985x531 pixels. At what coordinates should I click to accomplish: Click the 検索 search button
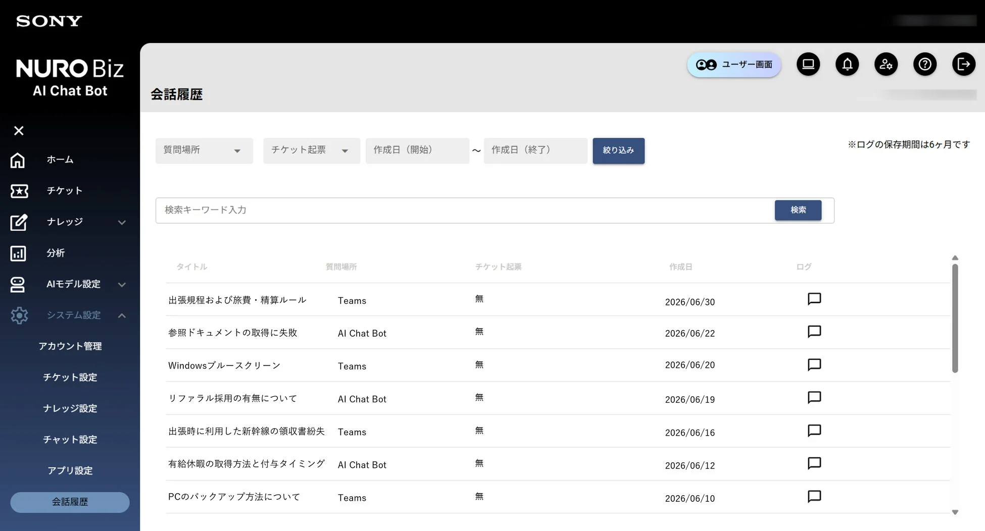[x=798, y=210]
